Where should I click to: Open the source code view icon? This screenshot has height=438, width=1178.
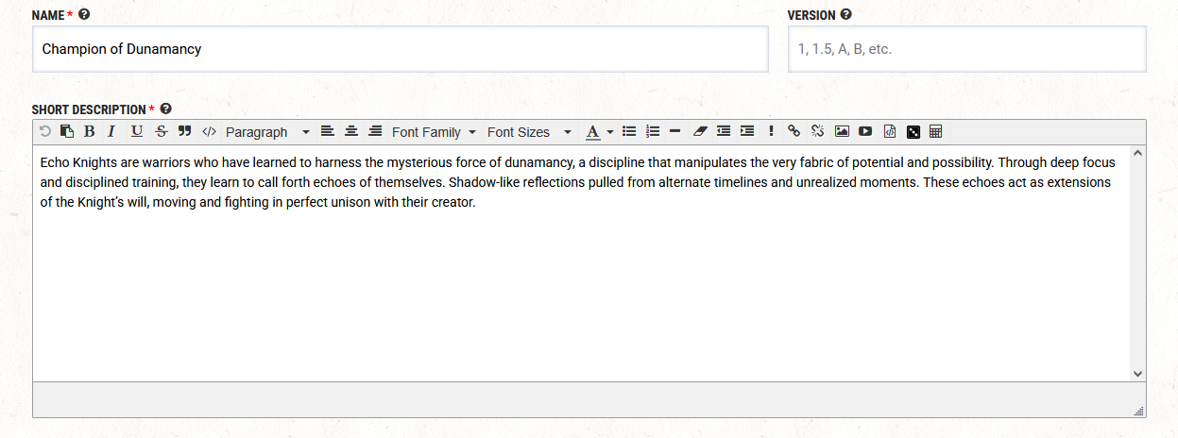tap(209, 131)
